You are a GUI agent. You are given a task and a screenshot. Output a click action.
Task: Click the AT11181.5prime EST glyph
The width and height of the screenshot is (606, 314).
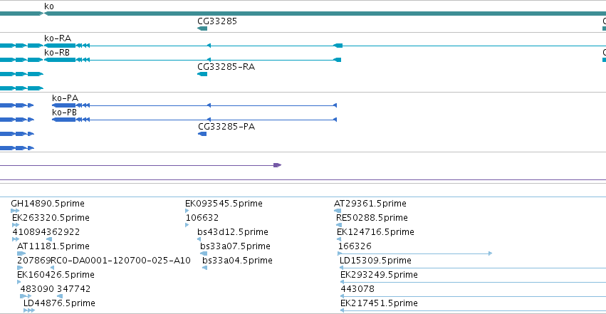pos(21,253)
